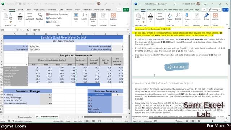Click the Format Painter brush in Word
This screenshot has height=130, width=231.
pyautogui.click(x=143, y=22)
